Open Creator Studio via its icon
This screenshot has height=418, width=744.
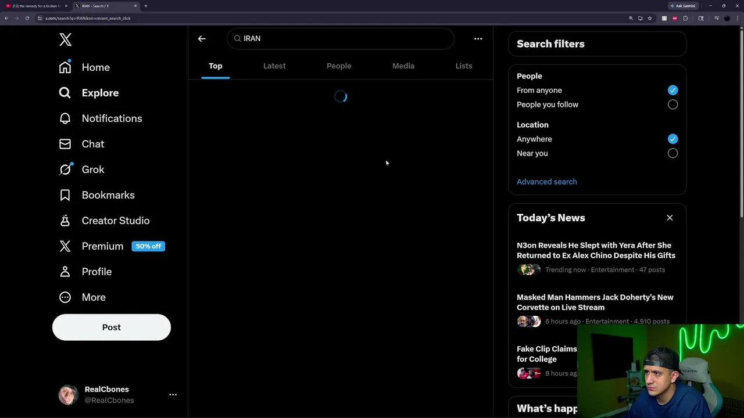(x=65, y=221)
